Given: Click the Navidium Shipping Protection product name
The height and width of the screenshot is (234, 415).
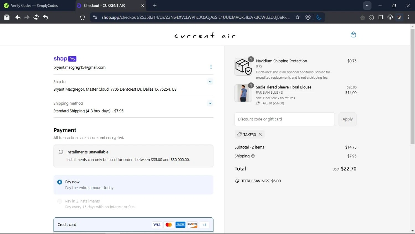Looking at the screenshot, I should pos(281,61).
